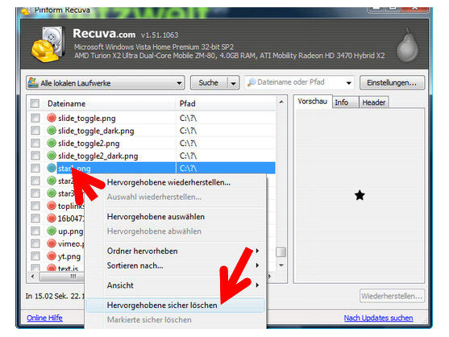Screen dimensions: 449x337
Task: Click the green status dot of up.png
Action: (52, 231)
